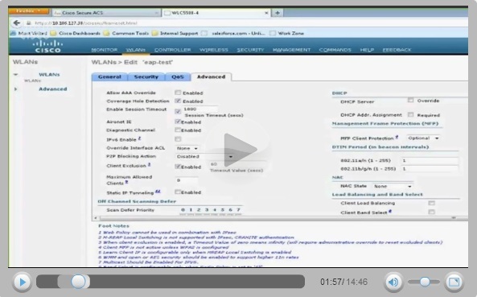
Task: Toggle the Client Load Balancing checkbox
Action: click(x=431, y=203)
